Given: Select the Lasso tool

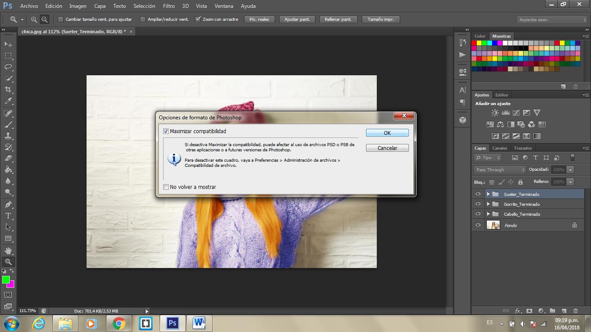Looking at the screenshot, I should (x=8, y=67).
